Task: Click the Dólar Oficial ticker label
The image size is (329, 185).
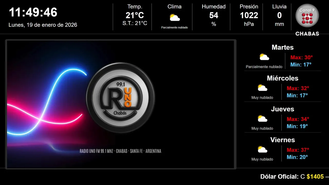Action: tap(279, 177)
